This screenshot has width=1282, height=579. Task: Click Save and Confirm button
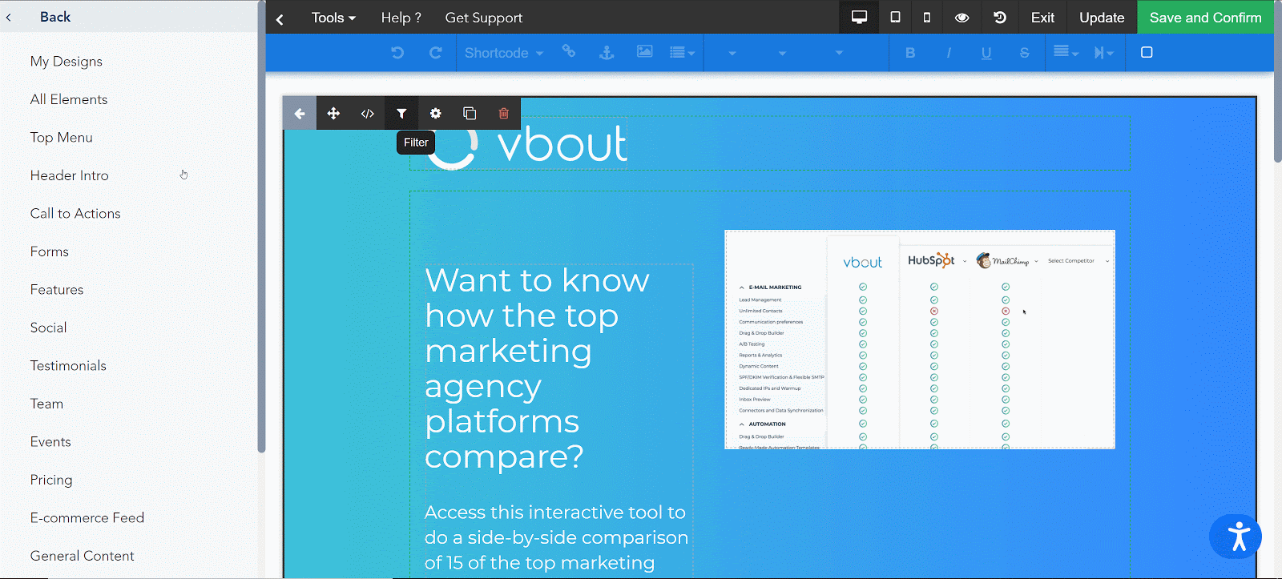click(1205, 18)
